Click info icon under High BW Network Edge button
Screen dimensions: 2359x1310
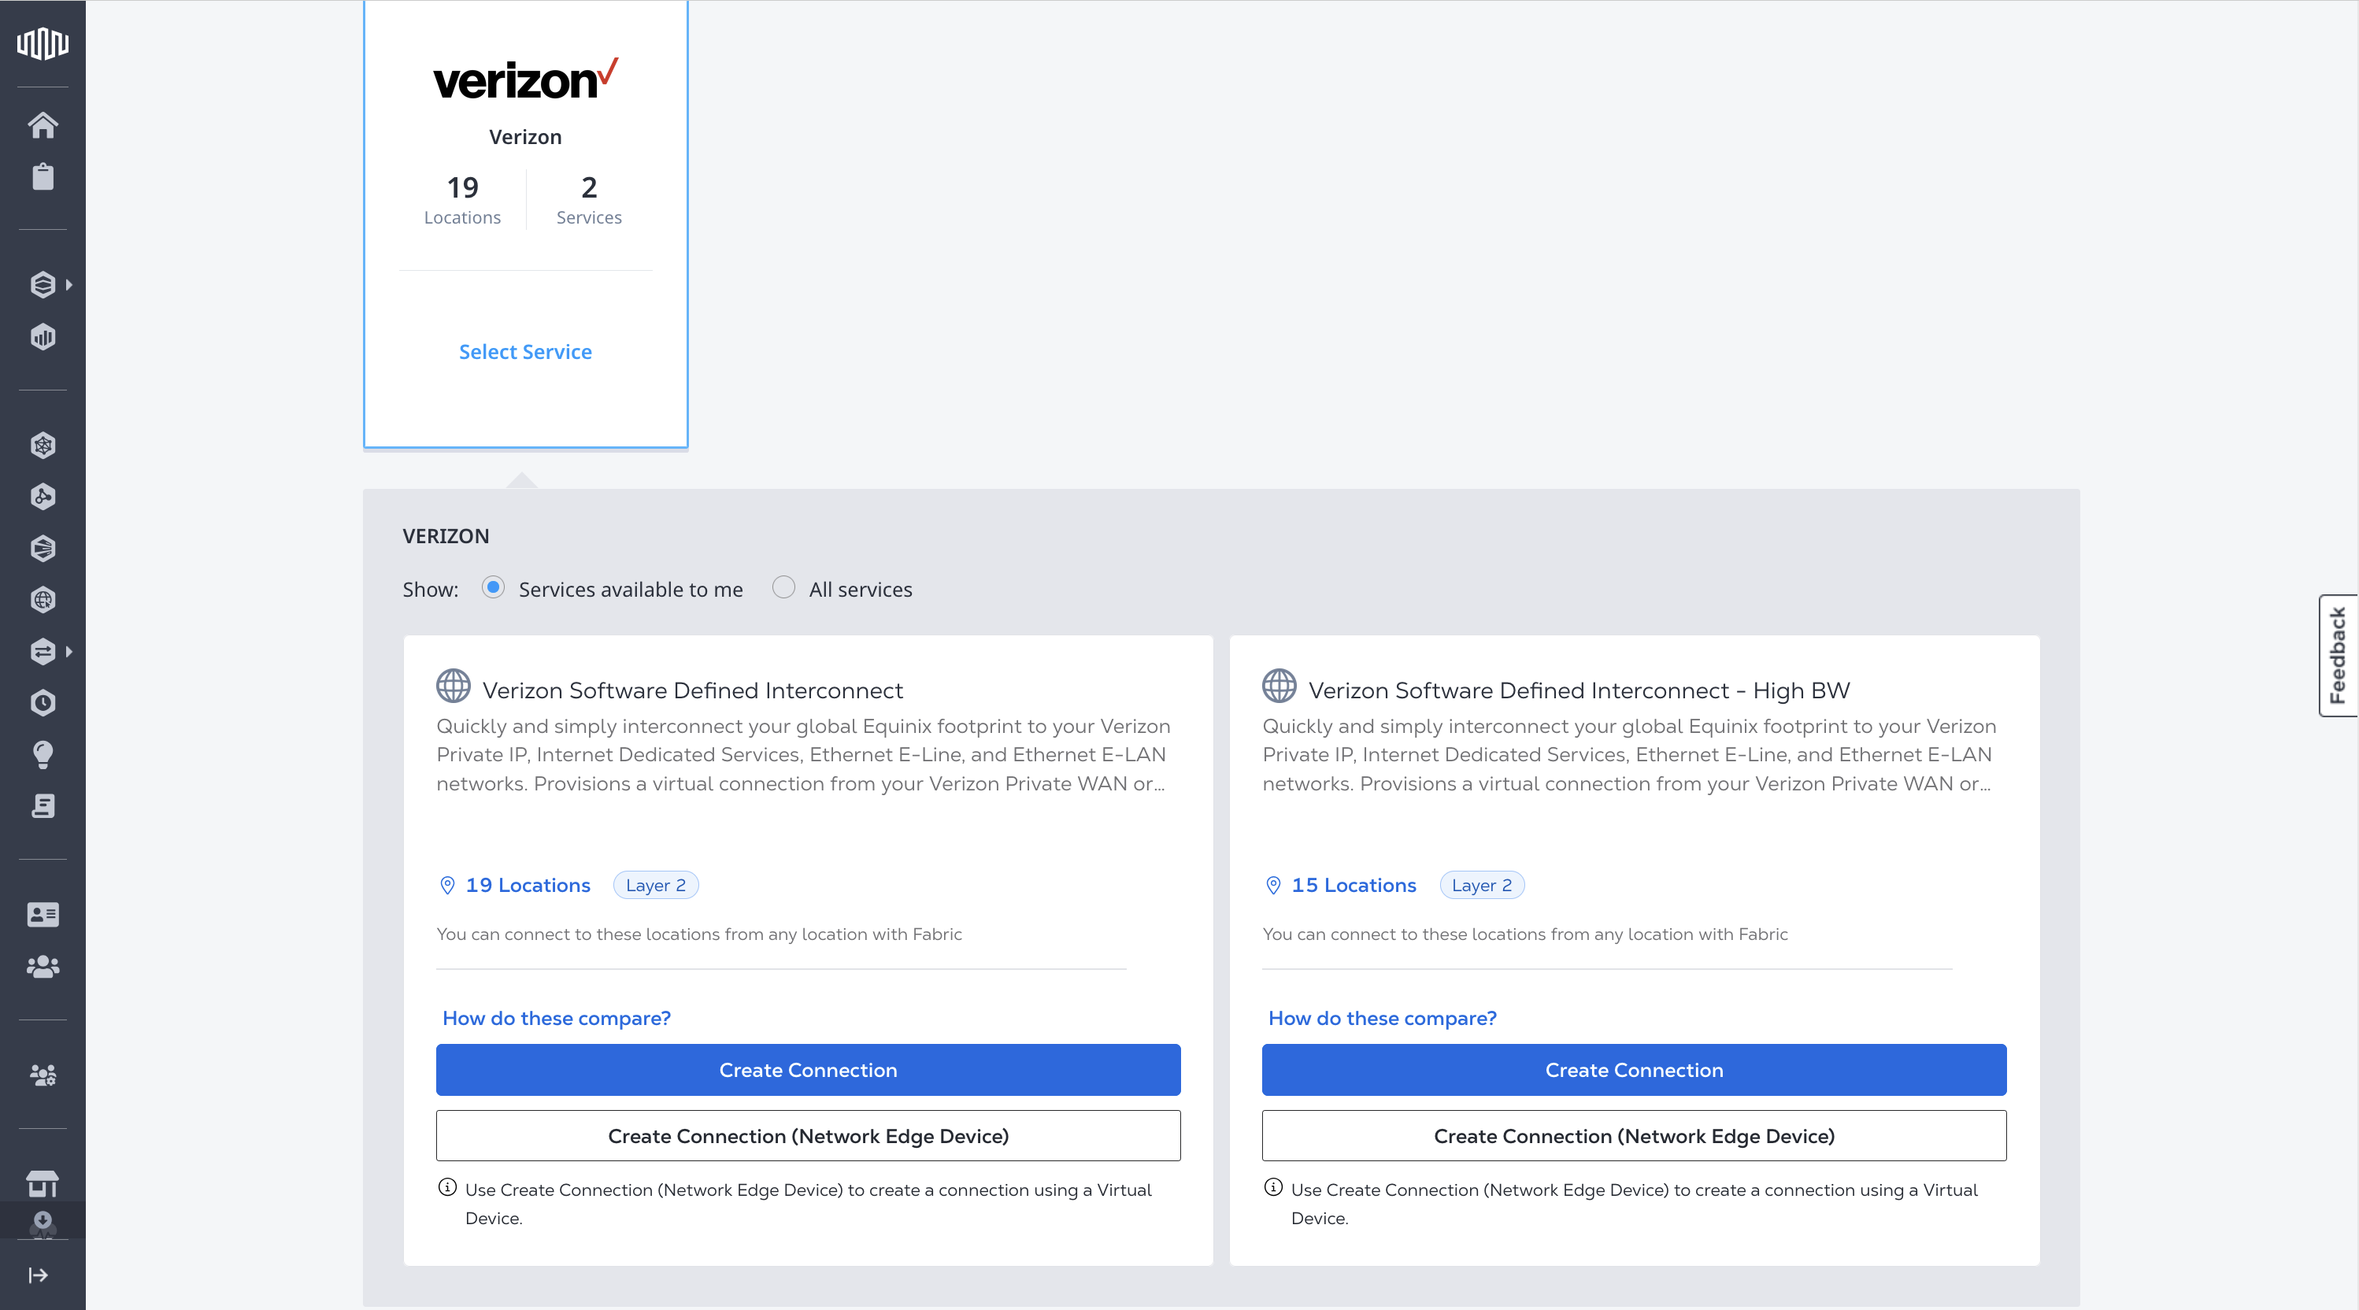1273,1188
